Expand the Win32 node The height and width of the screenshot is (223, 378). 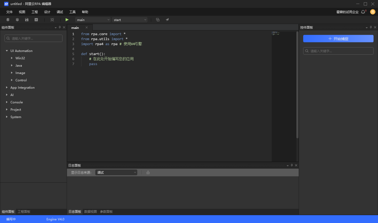[x=12, y=58]
